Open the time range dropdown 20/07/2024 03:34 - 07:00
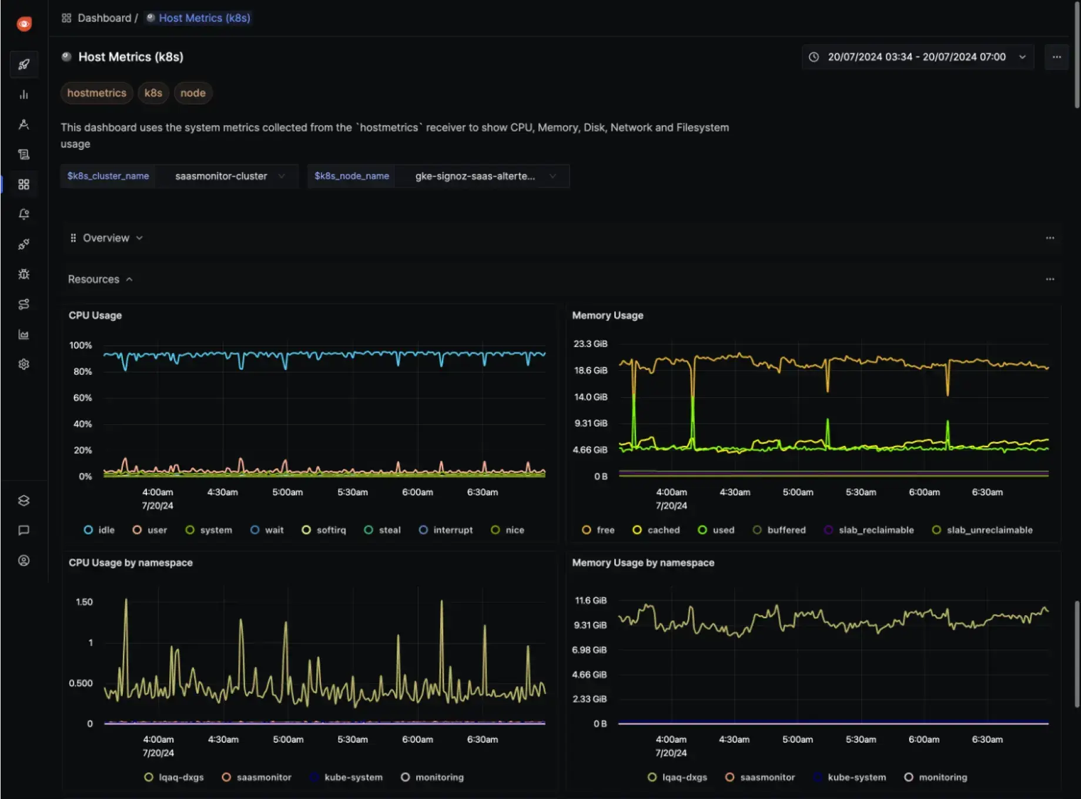Screen dimensions: 1081x799 (918, 57)
